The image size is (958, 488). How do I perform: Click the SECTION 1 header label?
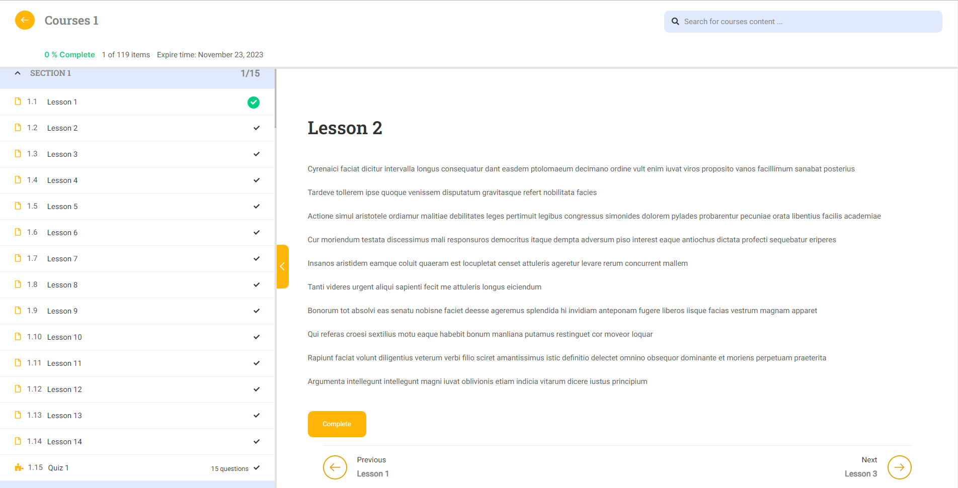[50, 73]
